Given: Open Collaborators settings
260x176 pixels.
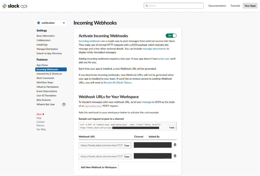Looking at the screenshot, I should point(43,40).
